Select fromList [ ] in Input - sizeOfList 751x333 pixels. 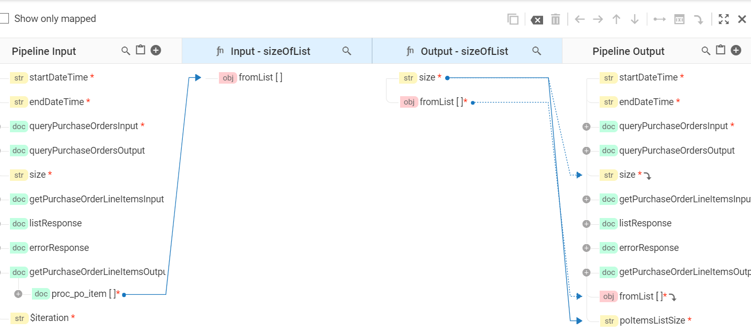(261, 77)
